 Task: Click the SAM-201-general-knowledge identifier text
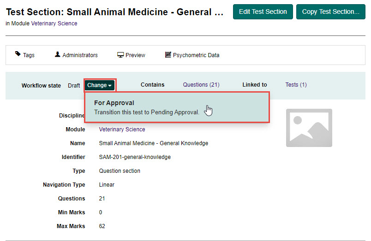(x=135, y=157)
